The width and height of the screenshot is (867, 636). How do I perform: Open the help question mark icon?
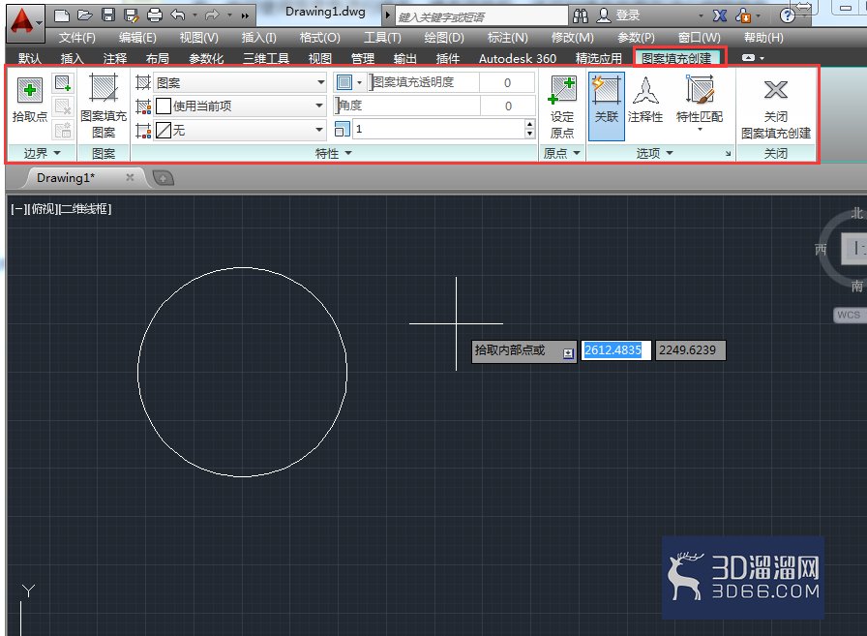787,16
